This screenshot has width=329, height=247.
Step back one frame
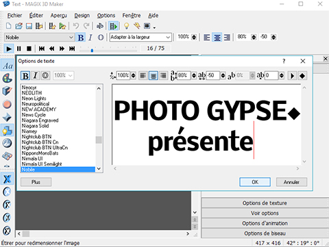coord(52,49)
